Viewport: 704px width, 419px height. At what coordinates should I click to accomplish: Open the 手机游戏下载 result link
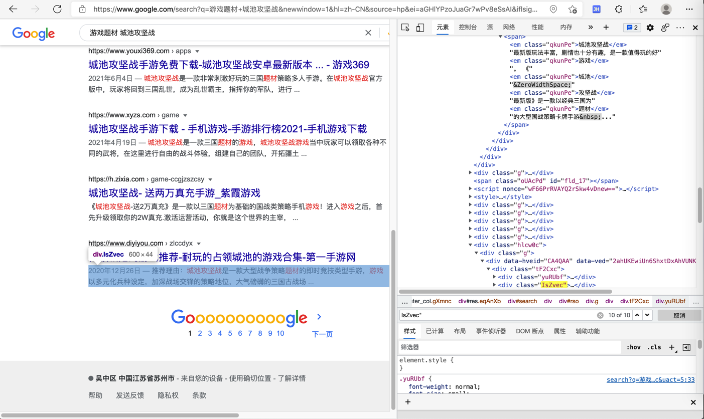pos(227,129)
